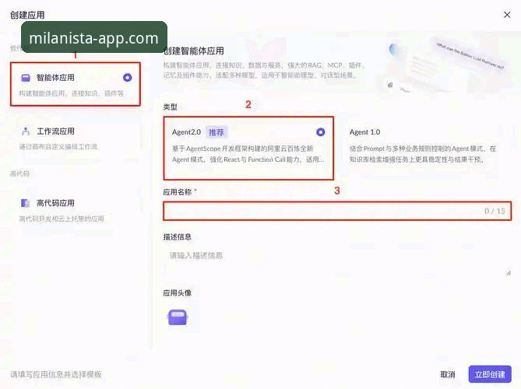The image size is (521, 389).
Task: Click the 0 / 15 character counter
Action: pyautogui.click(x=495, y=211)
